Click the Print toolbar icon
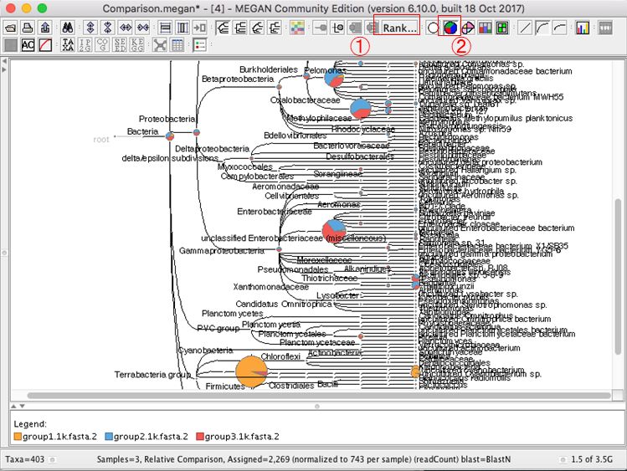 tap(28, 28)
